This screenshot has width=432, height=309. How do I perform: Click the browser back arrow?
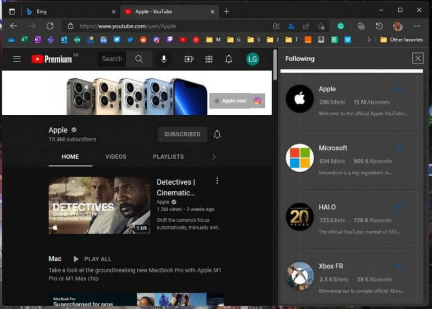click(13, 26)
